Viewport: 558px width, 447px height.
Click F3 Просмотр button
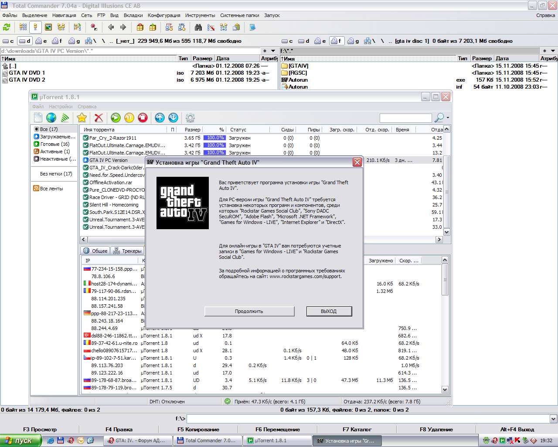(40, 430)
